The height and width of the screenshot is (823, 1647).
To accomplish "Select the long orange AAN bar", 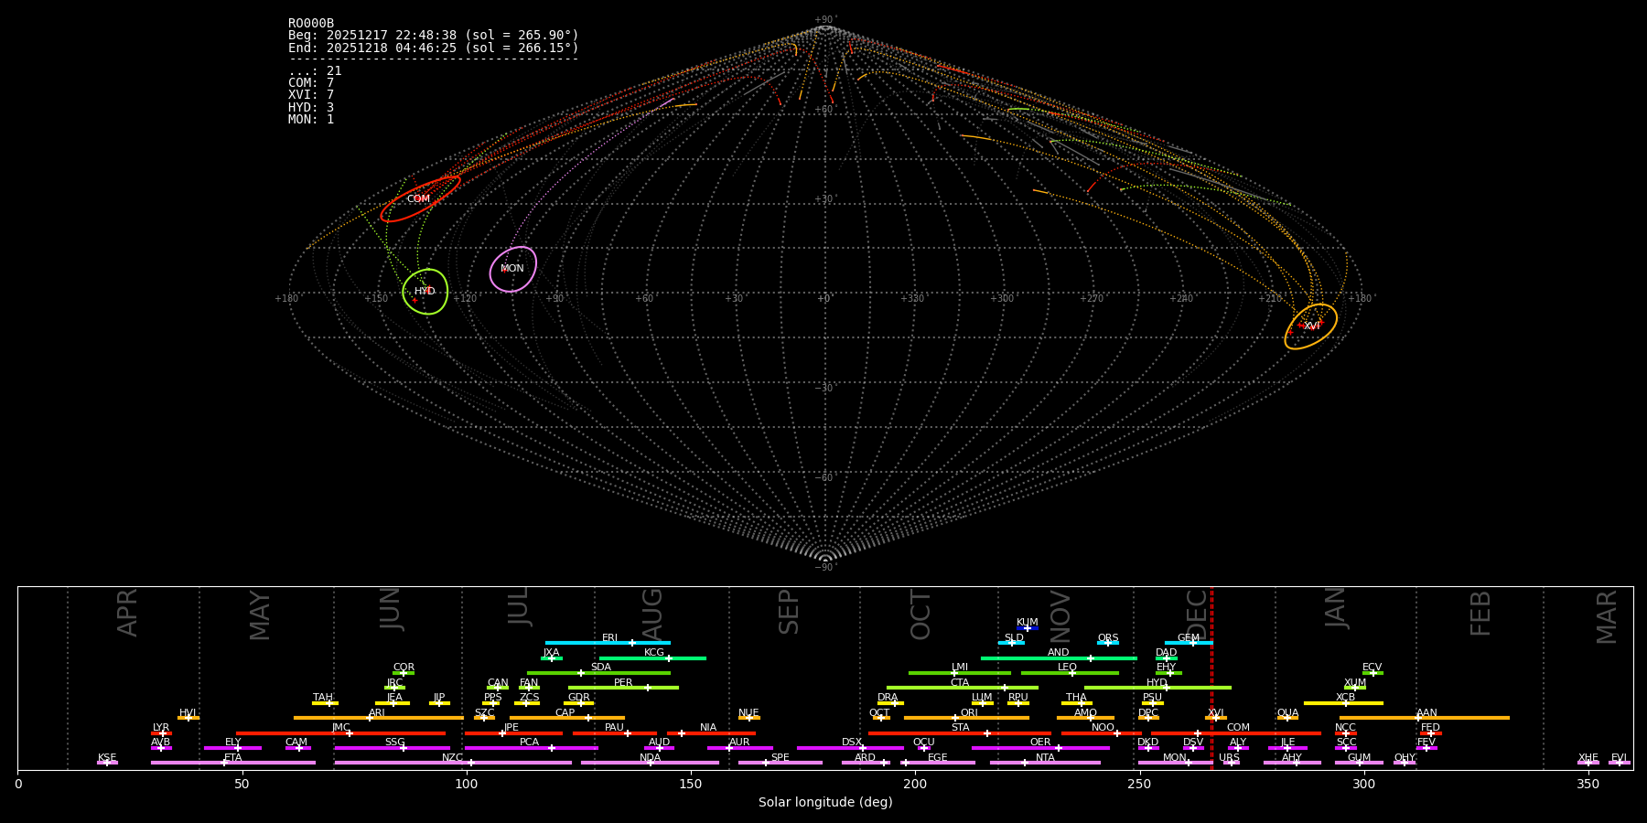I will [1424, 718].
